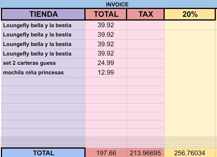
Task: Select the 20% column header
Action: (190, 14)
